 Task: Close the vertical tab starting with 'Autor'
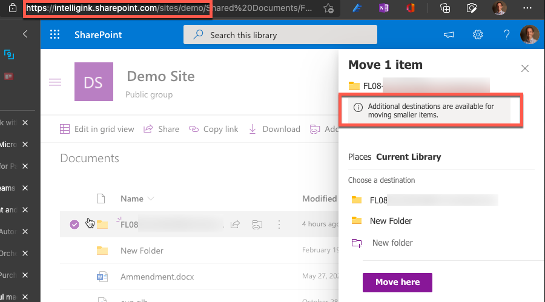point(25,231)
